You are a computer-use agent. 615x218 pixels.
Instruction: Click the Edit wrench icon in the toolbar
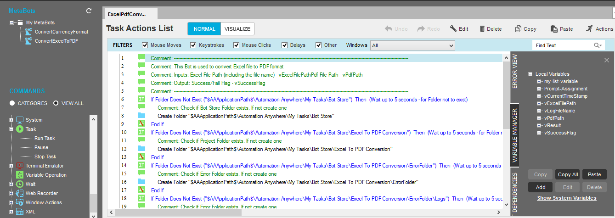pos(453,28)
